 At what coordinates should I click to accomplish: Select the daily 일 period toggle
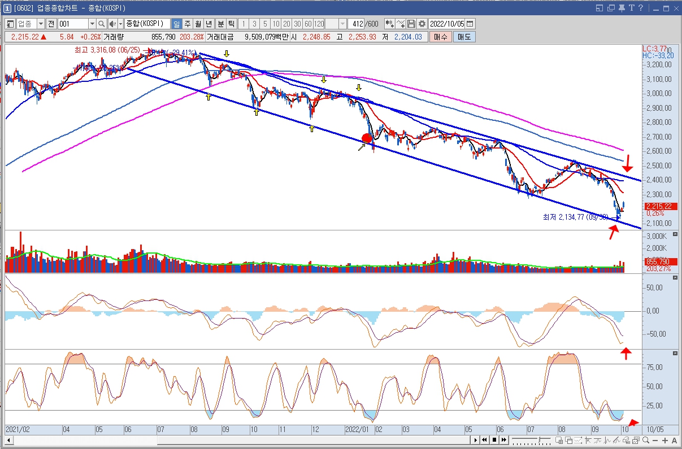[x=177, y=24]
